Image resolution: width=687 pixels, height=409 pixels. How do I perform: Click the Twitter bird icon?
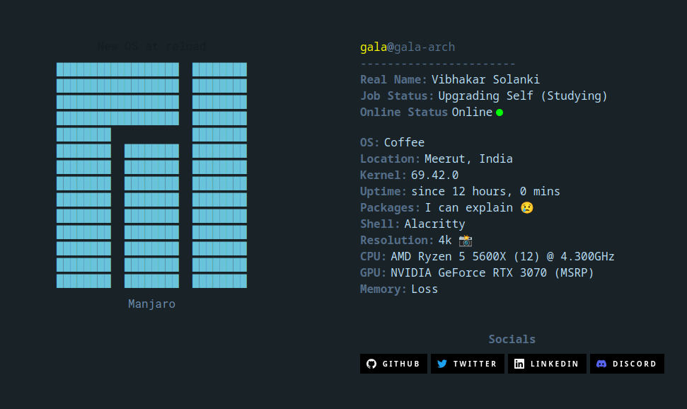(x=442, y=364)
